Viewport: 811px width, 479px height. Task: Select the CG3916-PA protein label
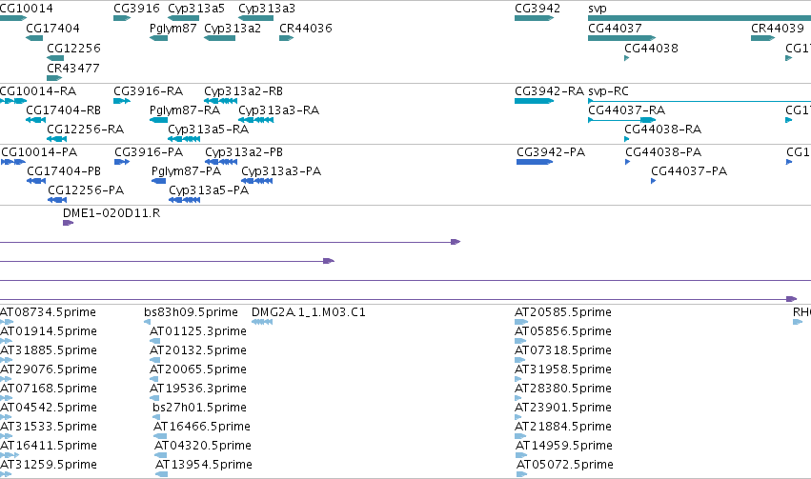(x=149, y=152)
